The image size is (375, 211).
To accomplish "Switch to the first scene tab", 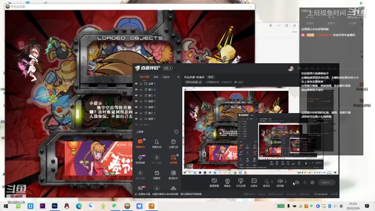I will tap(144, 77).
